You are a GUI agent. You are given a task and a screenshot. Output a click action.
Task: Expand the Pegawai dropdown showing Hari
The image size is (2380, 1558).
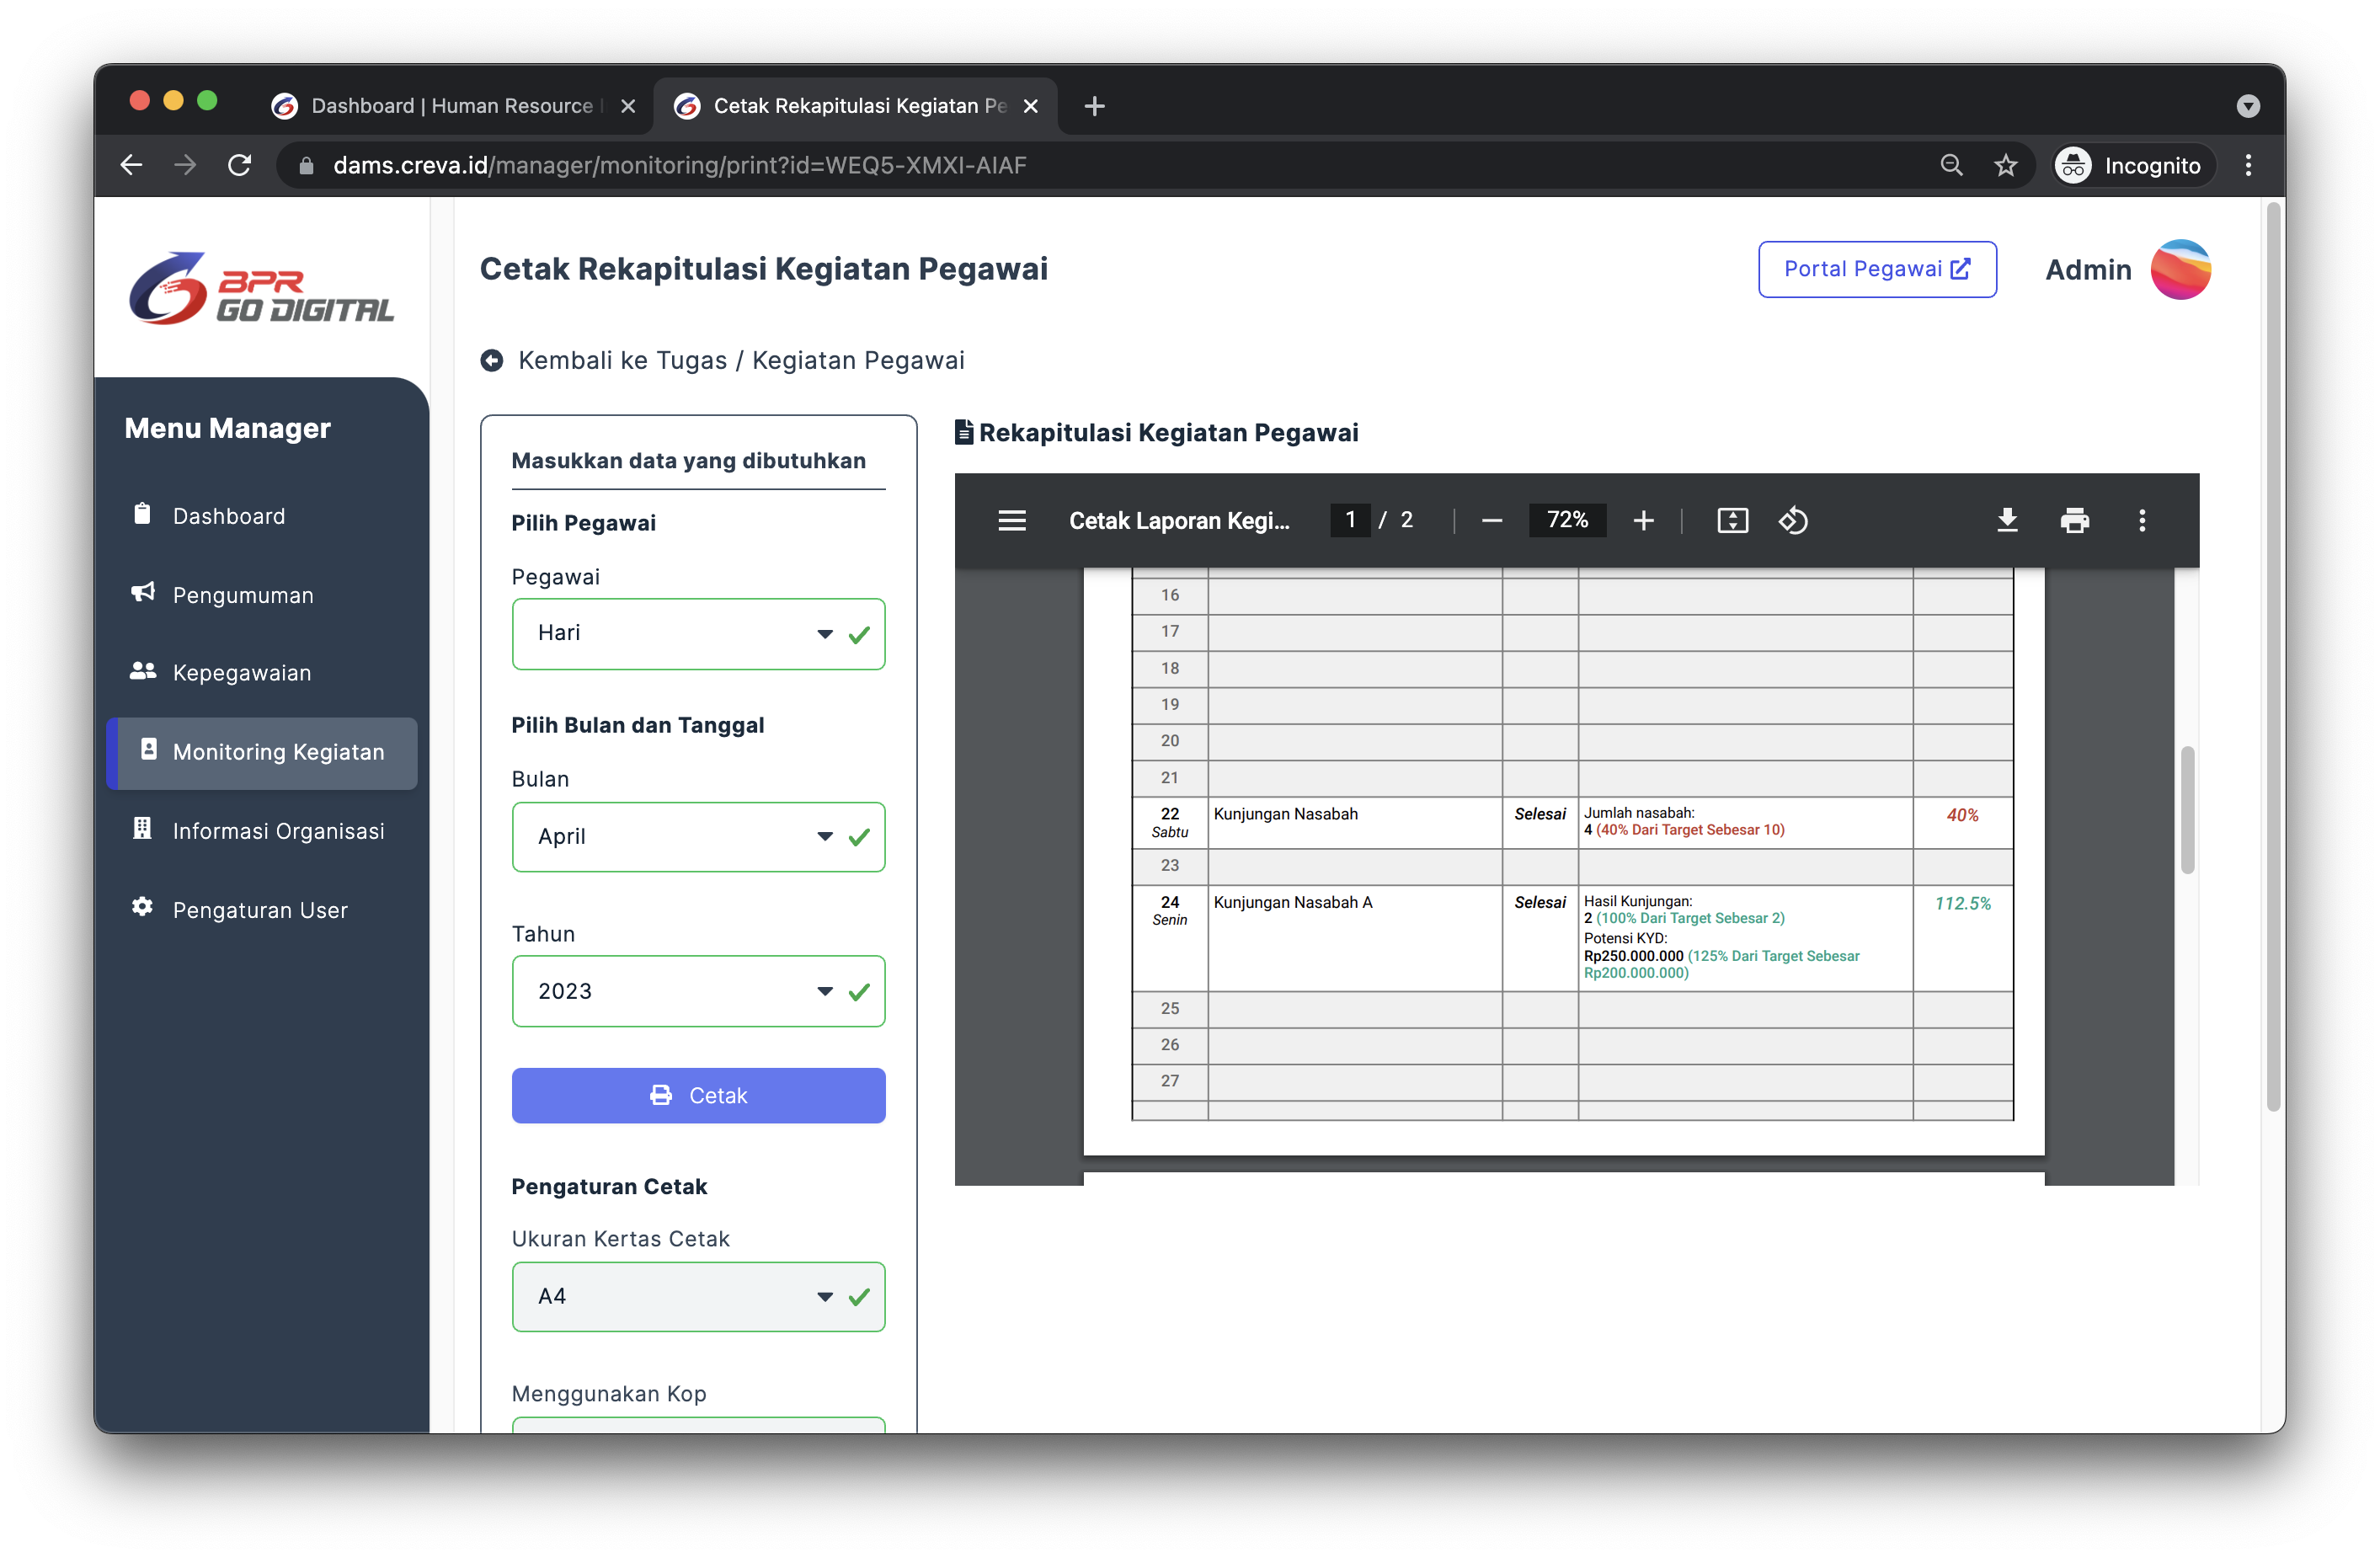point(698,634)
